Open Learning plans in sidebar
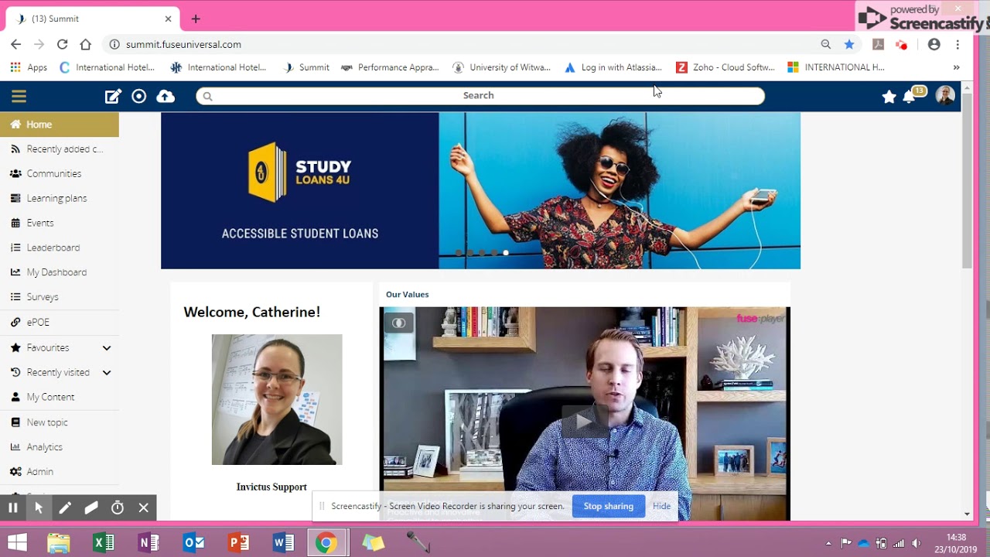The image size is (990, 557). click(x=60, y=199)
